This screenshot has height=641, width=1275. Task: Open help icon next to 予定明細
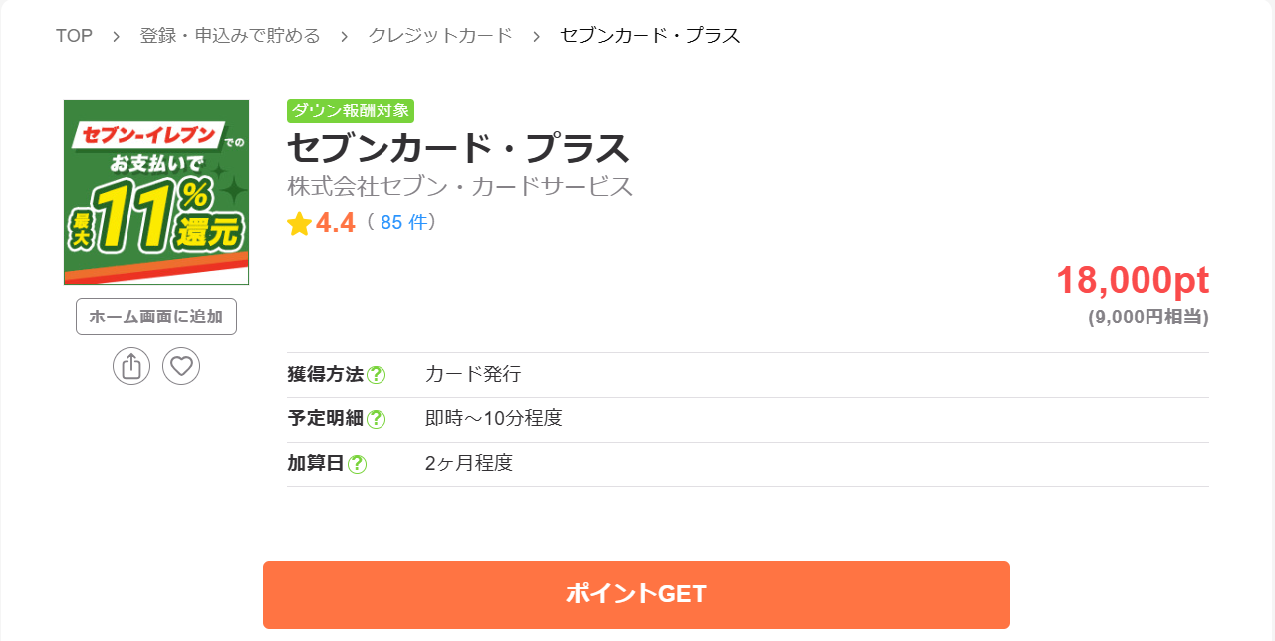coord(376,419)
